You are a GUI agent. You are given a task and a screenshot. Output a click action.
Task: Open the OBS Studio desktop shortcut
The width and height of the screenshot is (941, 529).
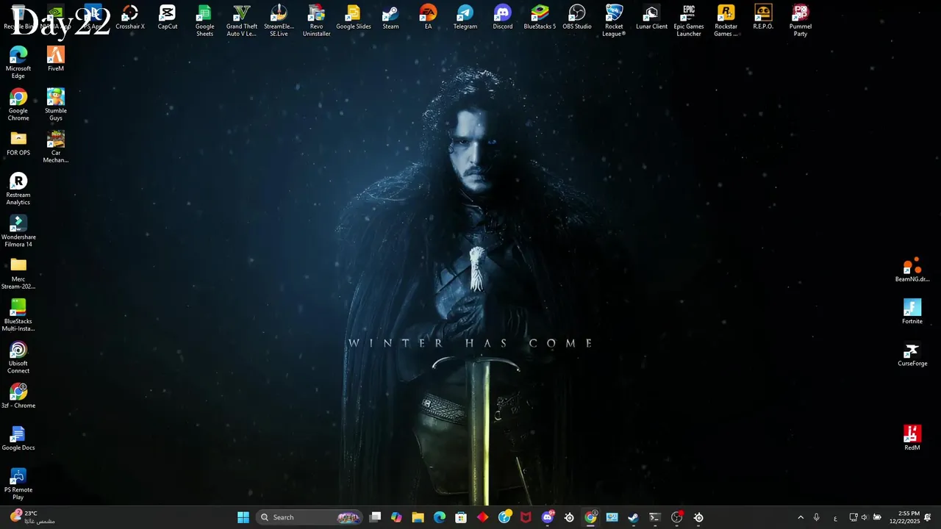[577, 18]
